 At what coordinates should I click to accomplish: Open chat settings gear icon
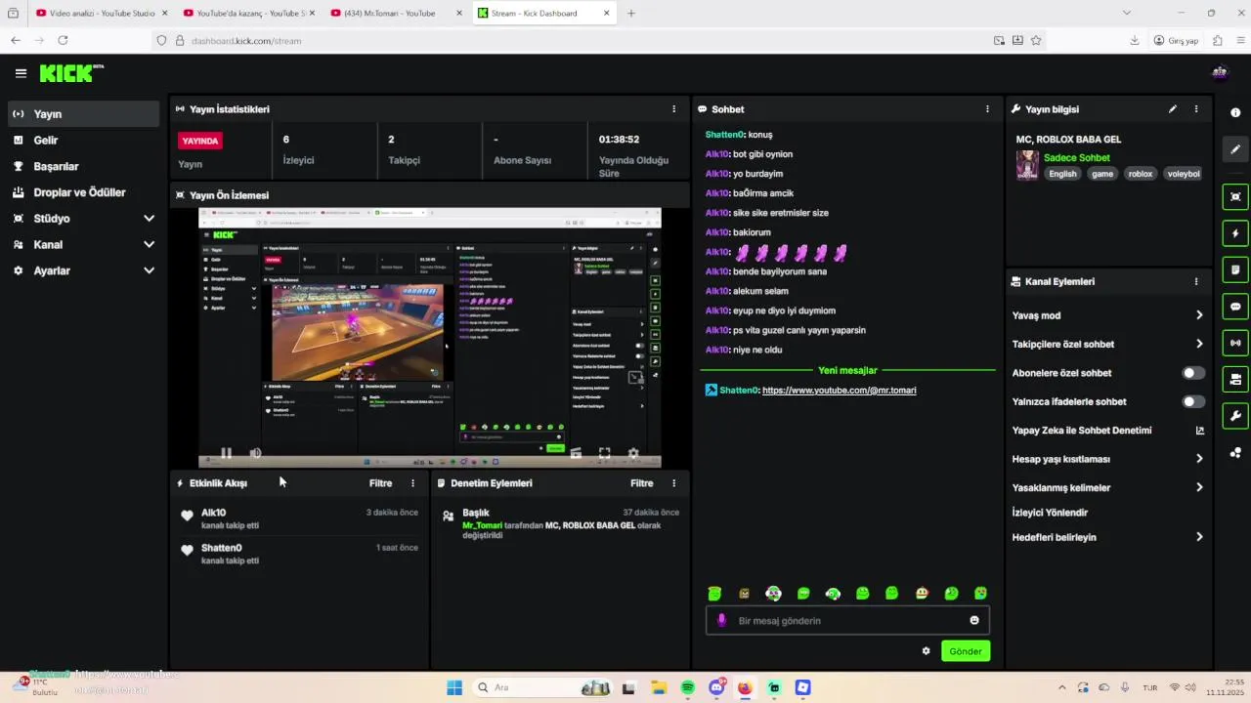(927, 651)
